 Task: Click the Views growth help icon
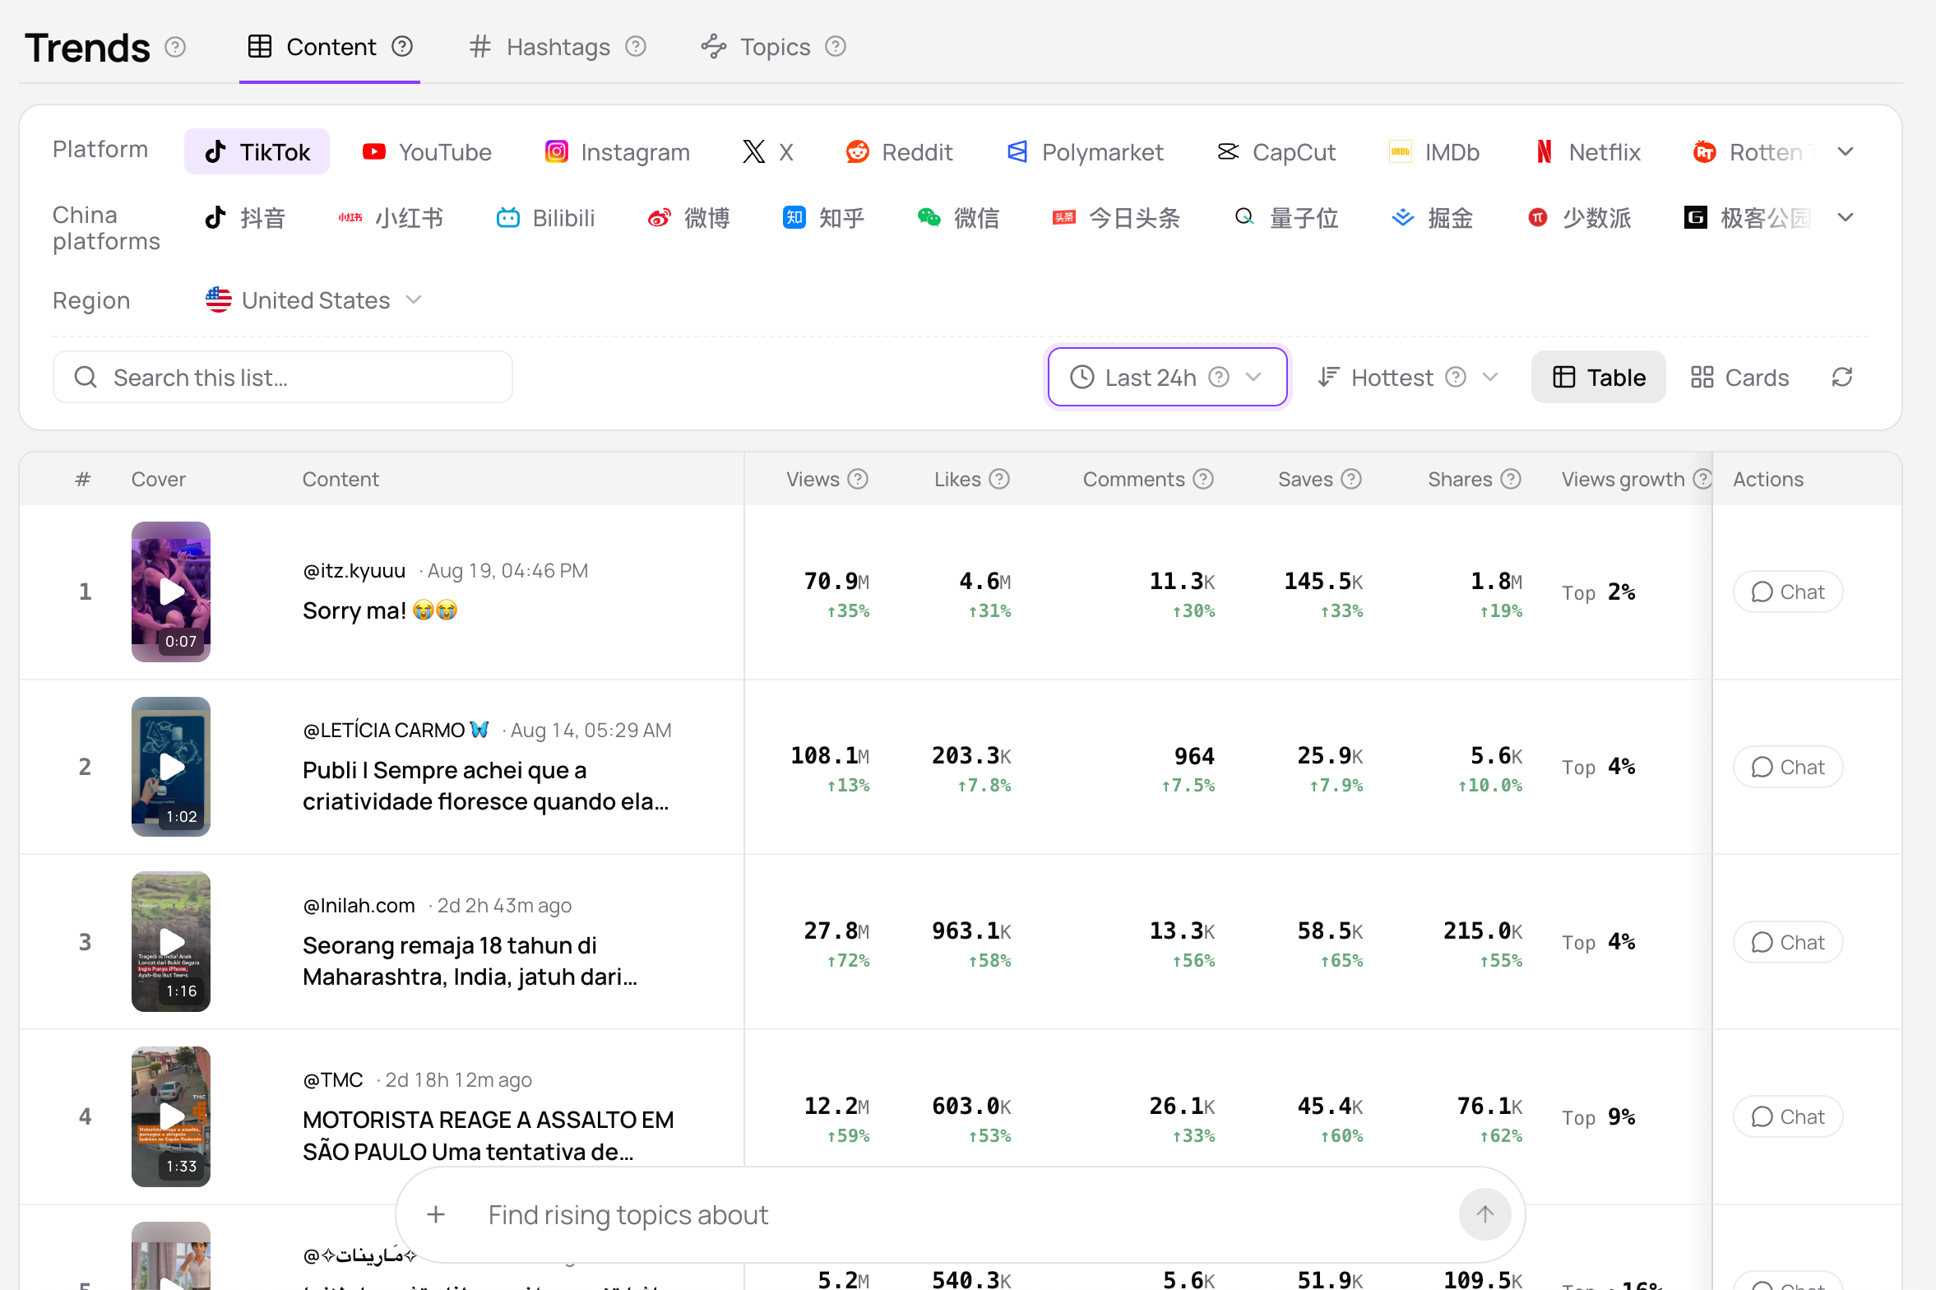tap(1702, 479)
